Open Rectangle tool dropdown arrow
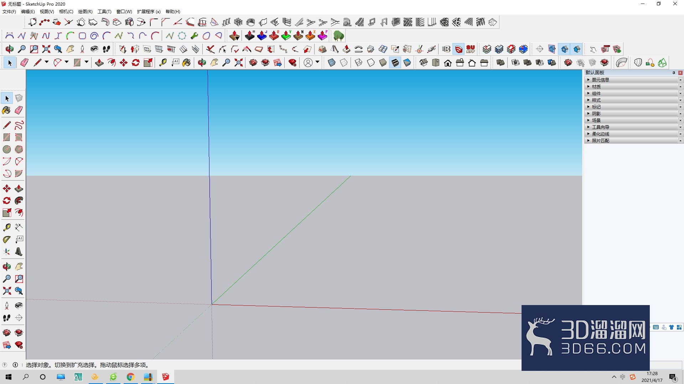Image resolution: width=684 pixels, height=384 pixels. (87, 62)
